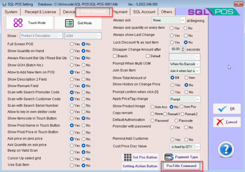Open the Apply PriceTag change dropdown
The width and height of the screenshot is (245, 172).
point(198,99)
